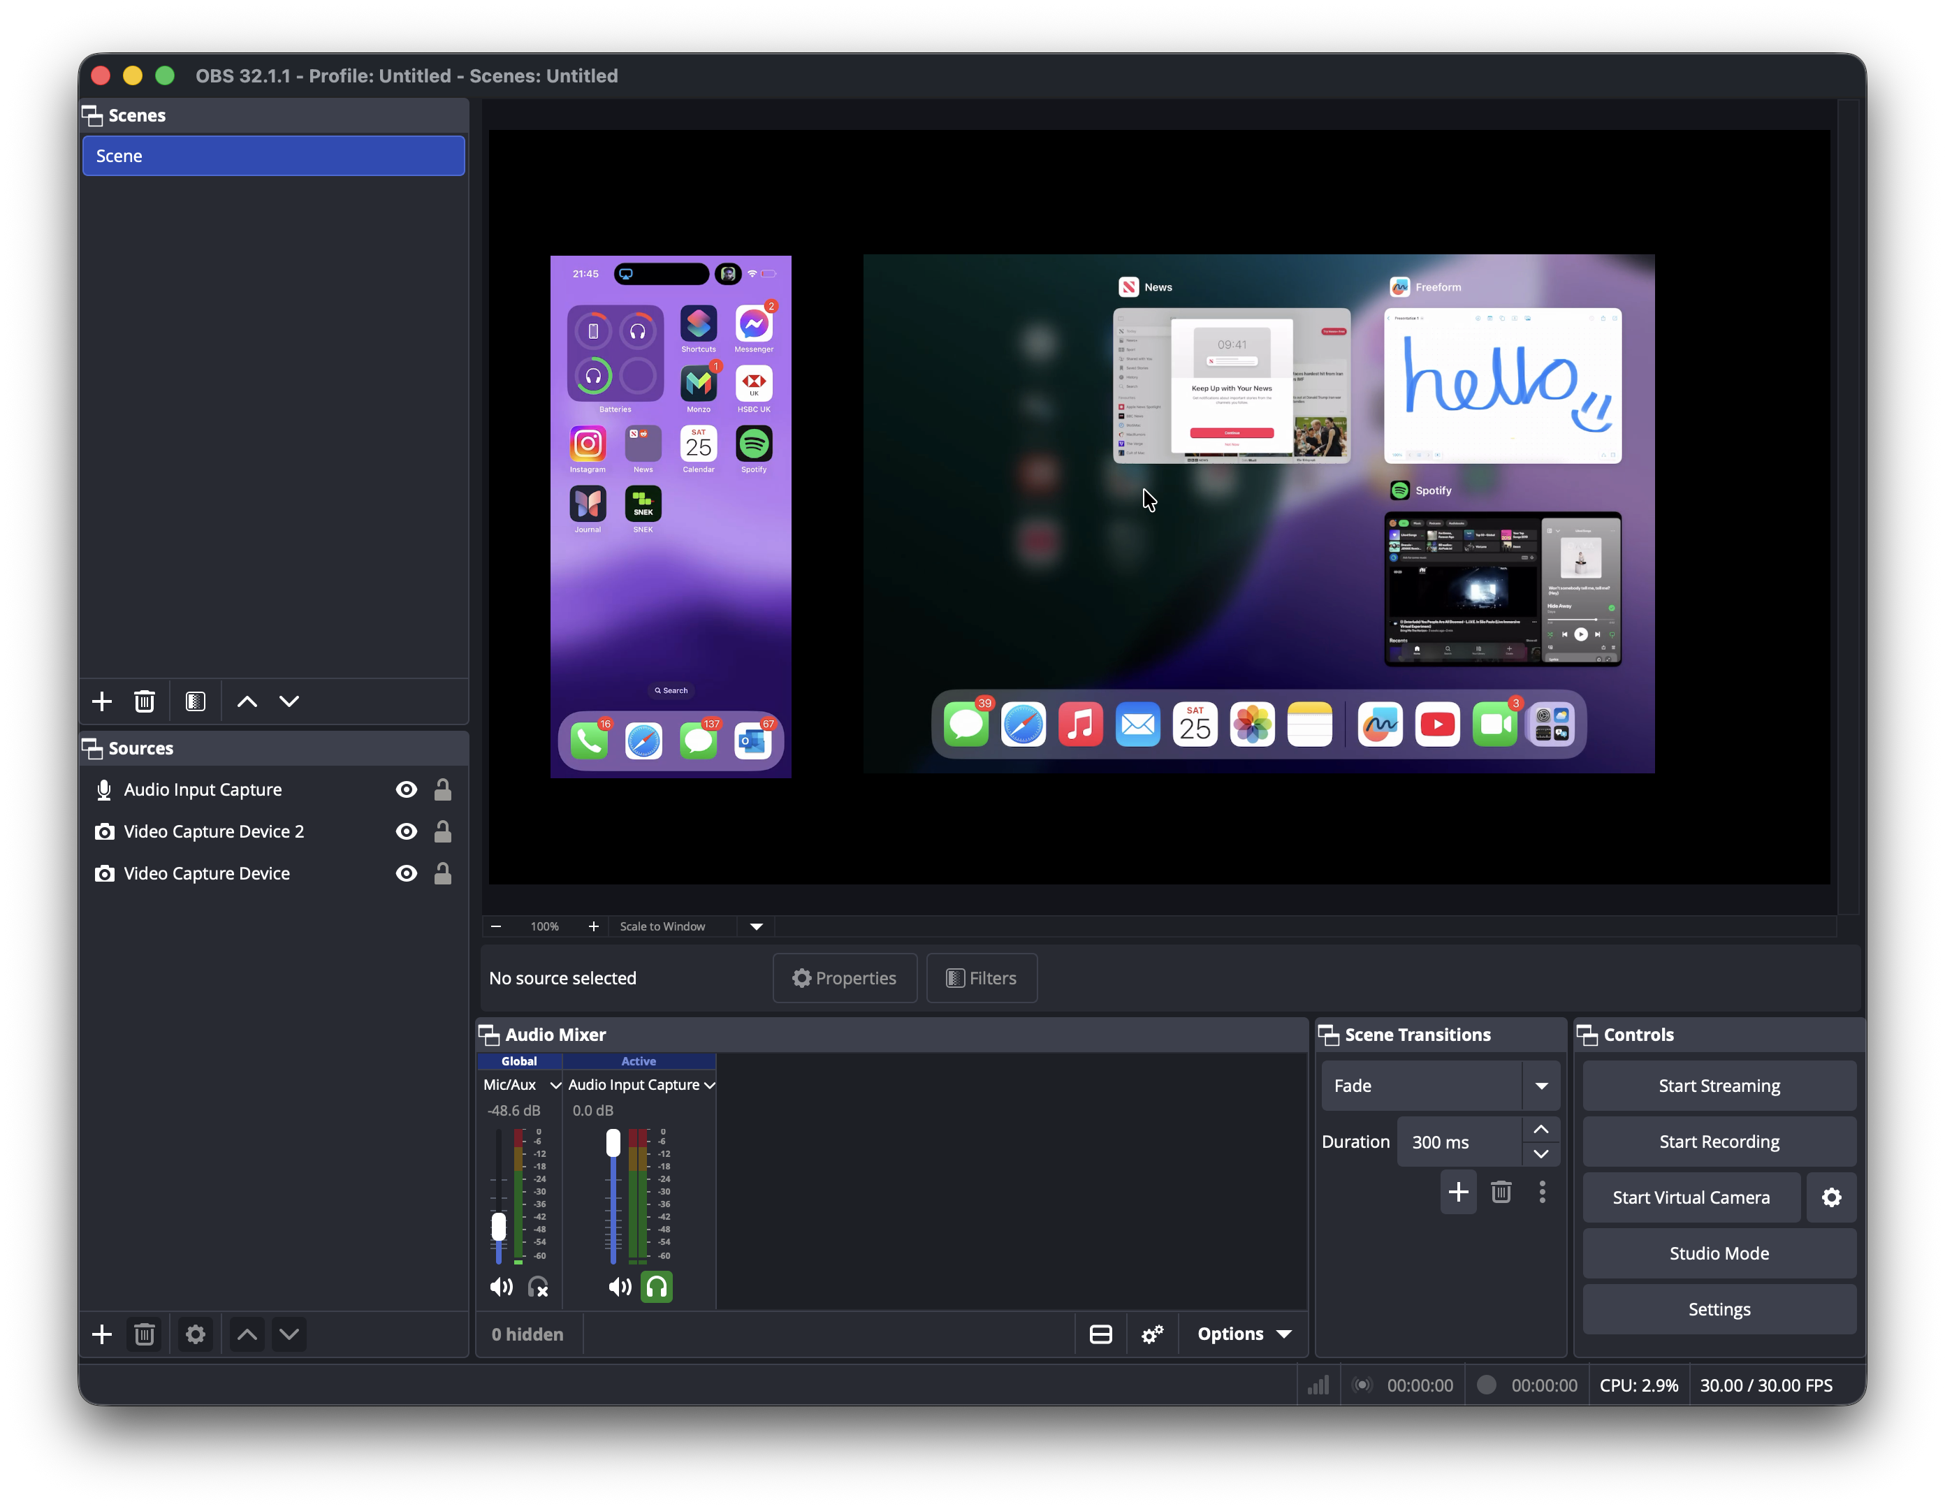Click the Sources dock panel icon
This screenshot has width=1945, height=1509.
[92, 748]
